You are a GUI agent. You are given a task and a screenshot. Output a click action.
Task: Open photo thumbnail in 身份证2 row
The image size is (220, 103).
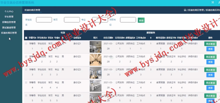tap(96, 60)
